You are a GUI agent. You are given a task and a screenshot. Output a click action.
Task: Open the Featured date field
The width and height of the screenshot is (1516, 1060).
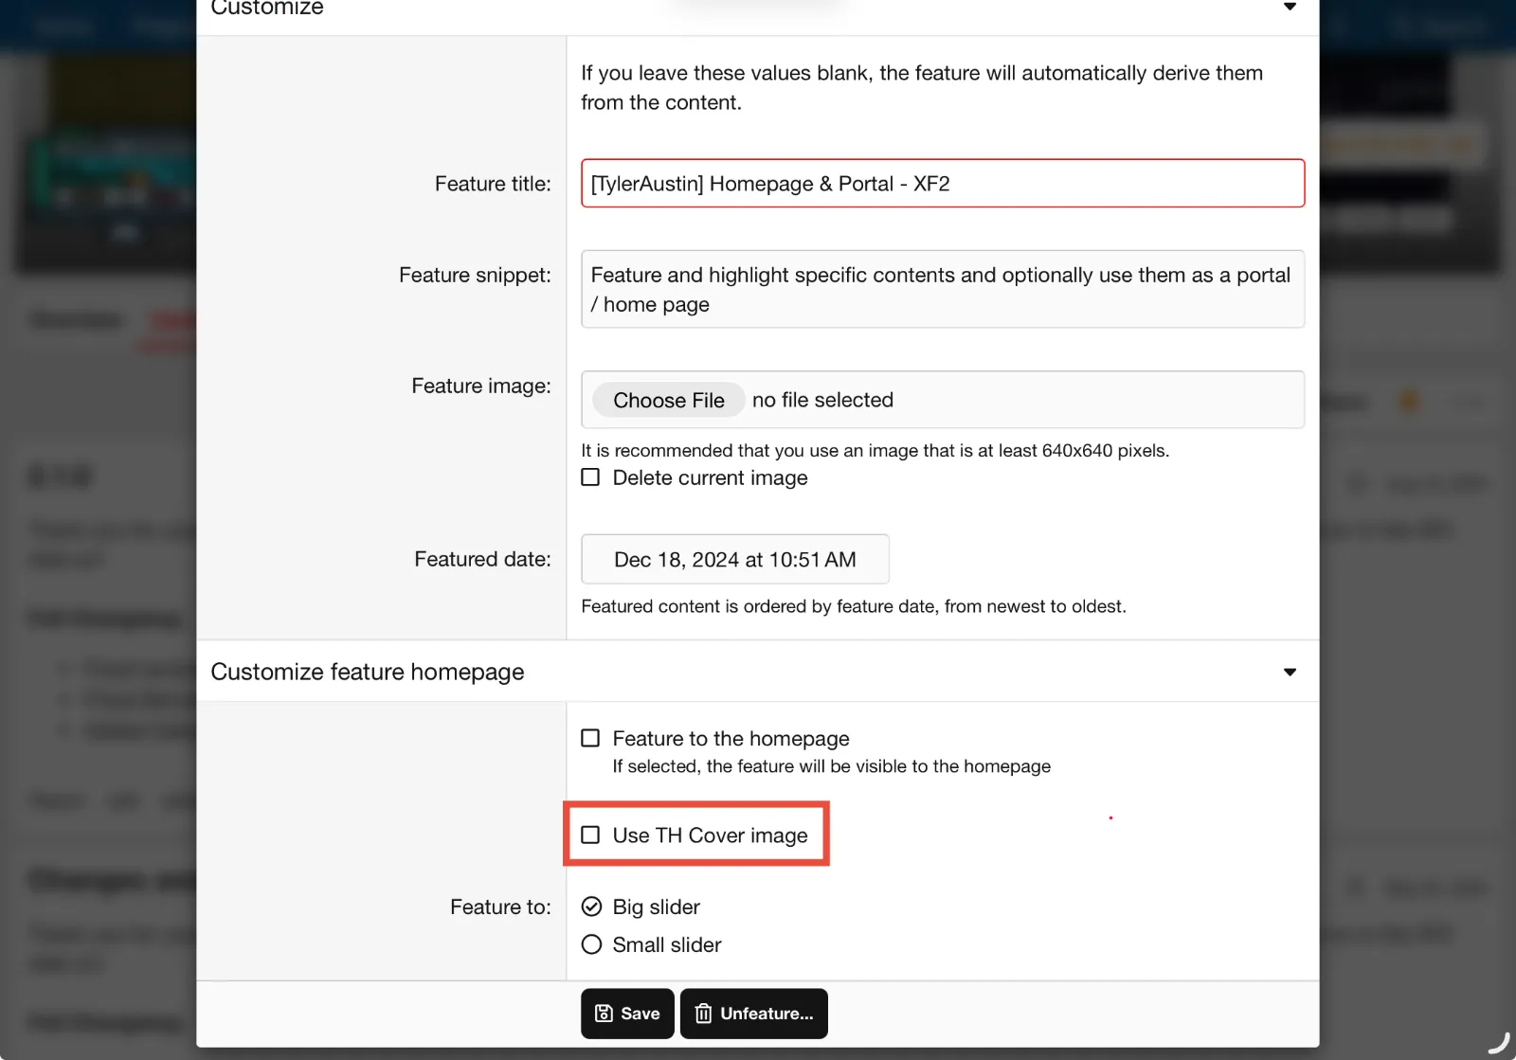click(734, 560)
